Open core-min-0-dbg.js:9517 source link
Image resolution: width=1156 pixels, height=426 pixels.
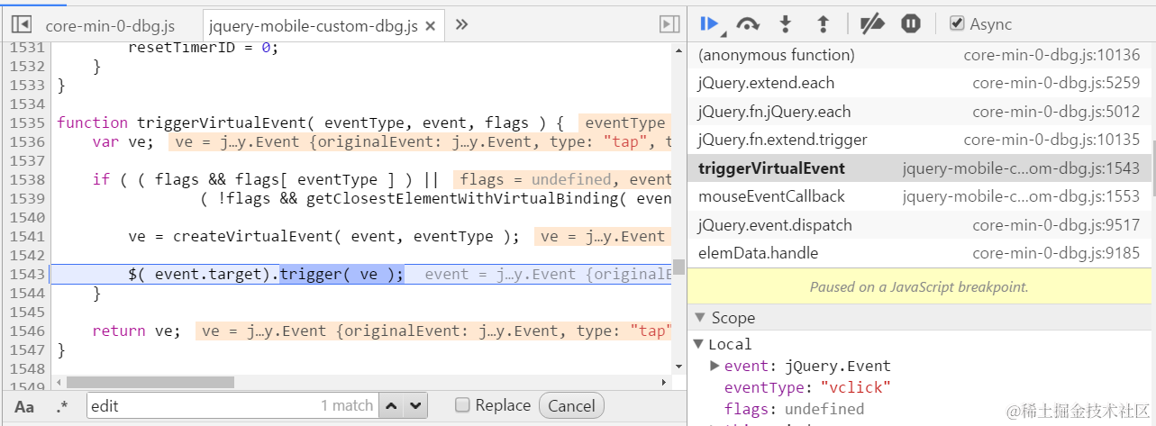pyautogui.click(x=1056, y=225)
